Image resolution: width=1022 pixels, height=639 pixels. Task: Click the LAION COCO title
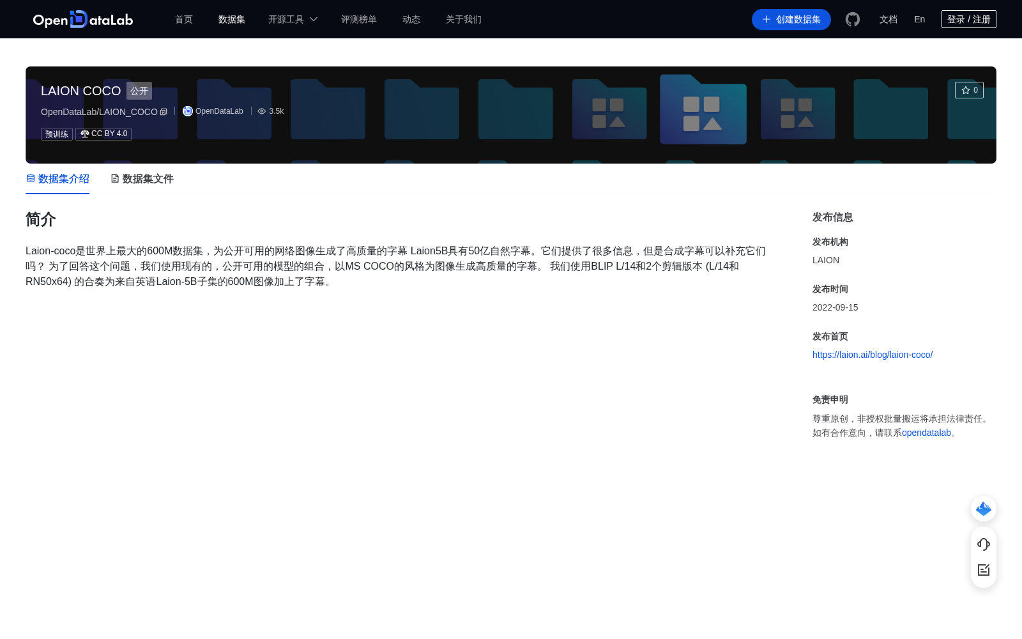coord(80,91)
